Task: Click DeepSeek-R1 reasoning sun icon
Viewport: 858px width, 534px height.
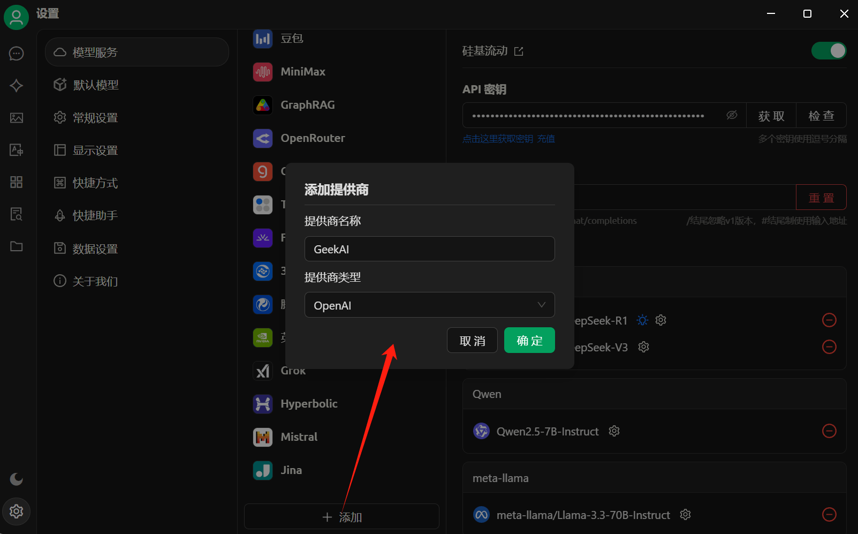Action: [x=642, y=320]
